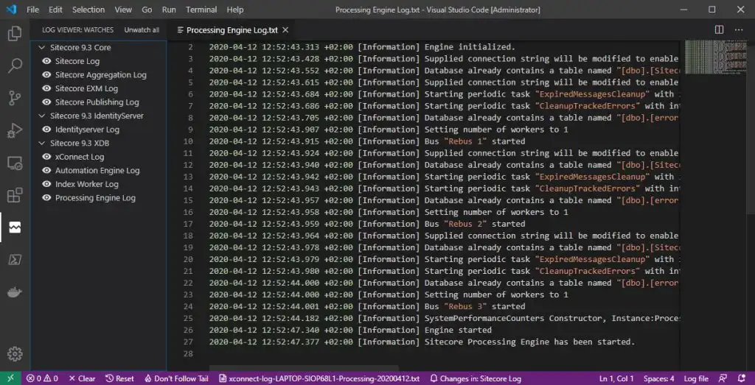Viewport: 755px width, 385px height.
Task: Collapse the Sitecore 9.3 XDB group
Action: point(42,144)
